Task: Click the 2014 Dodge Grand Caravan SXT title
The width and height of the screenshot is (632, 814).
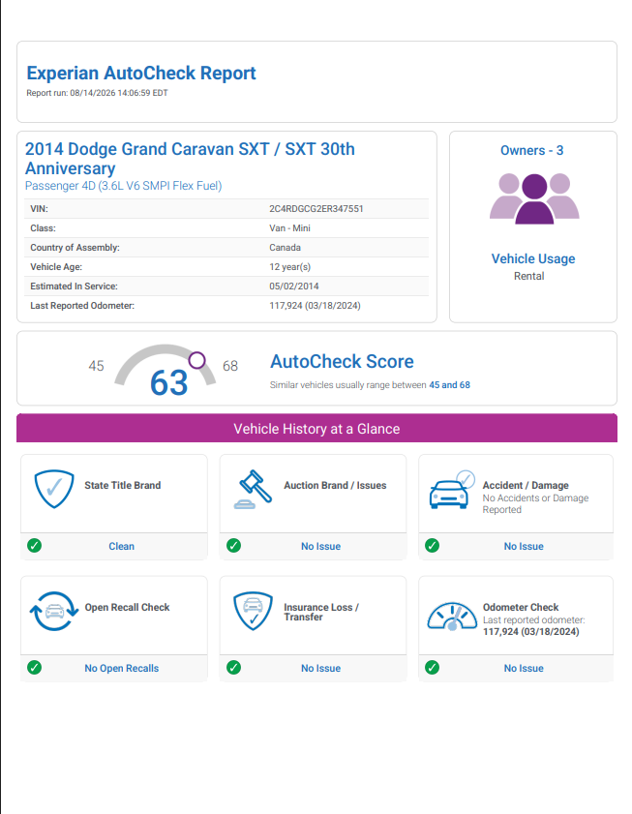Action: click(190, 159)
